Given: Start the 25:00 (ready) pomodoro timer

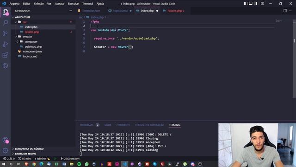Looking at the screenshot, I should pos(70,159).
